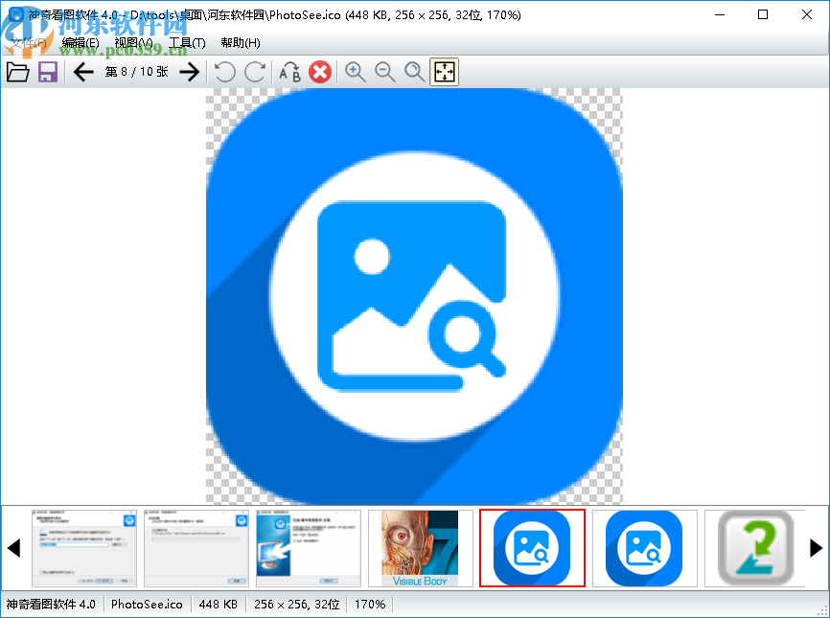This screenshot has height=618, width=830.
Task: Select the green number 2 thumbnail
Action: tap(755, 548)
